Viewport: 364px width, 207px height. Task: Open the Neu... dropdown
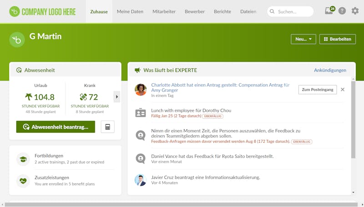(x=303, y=39)
